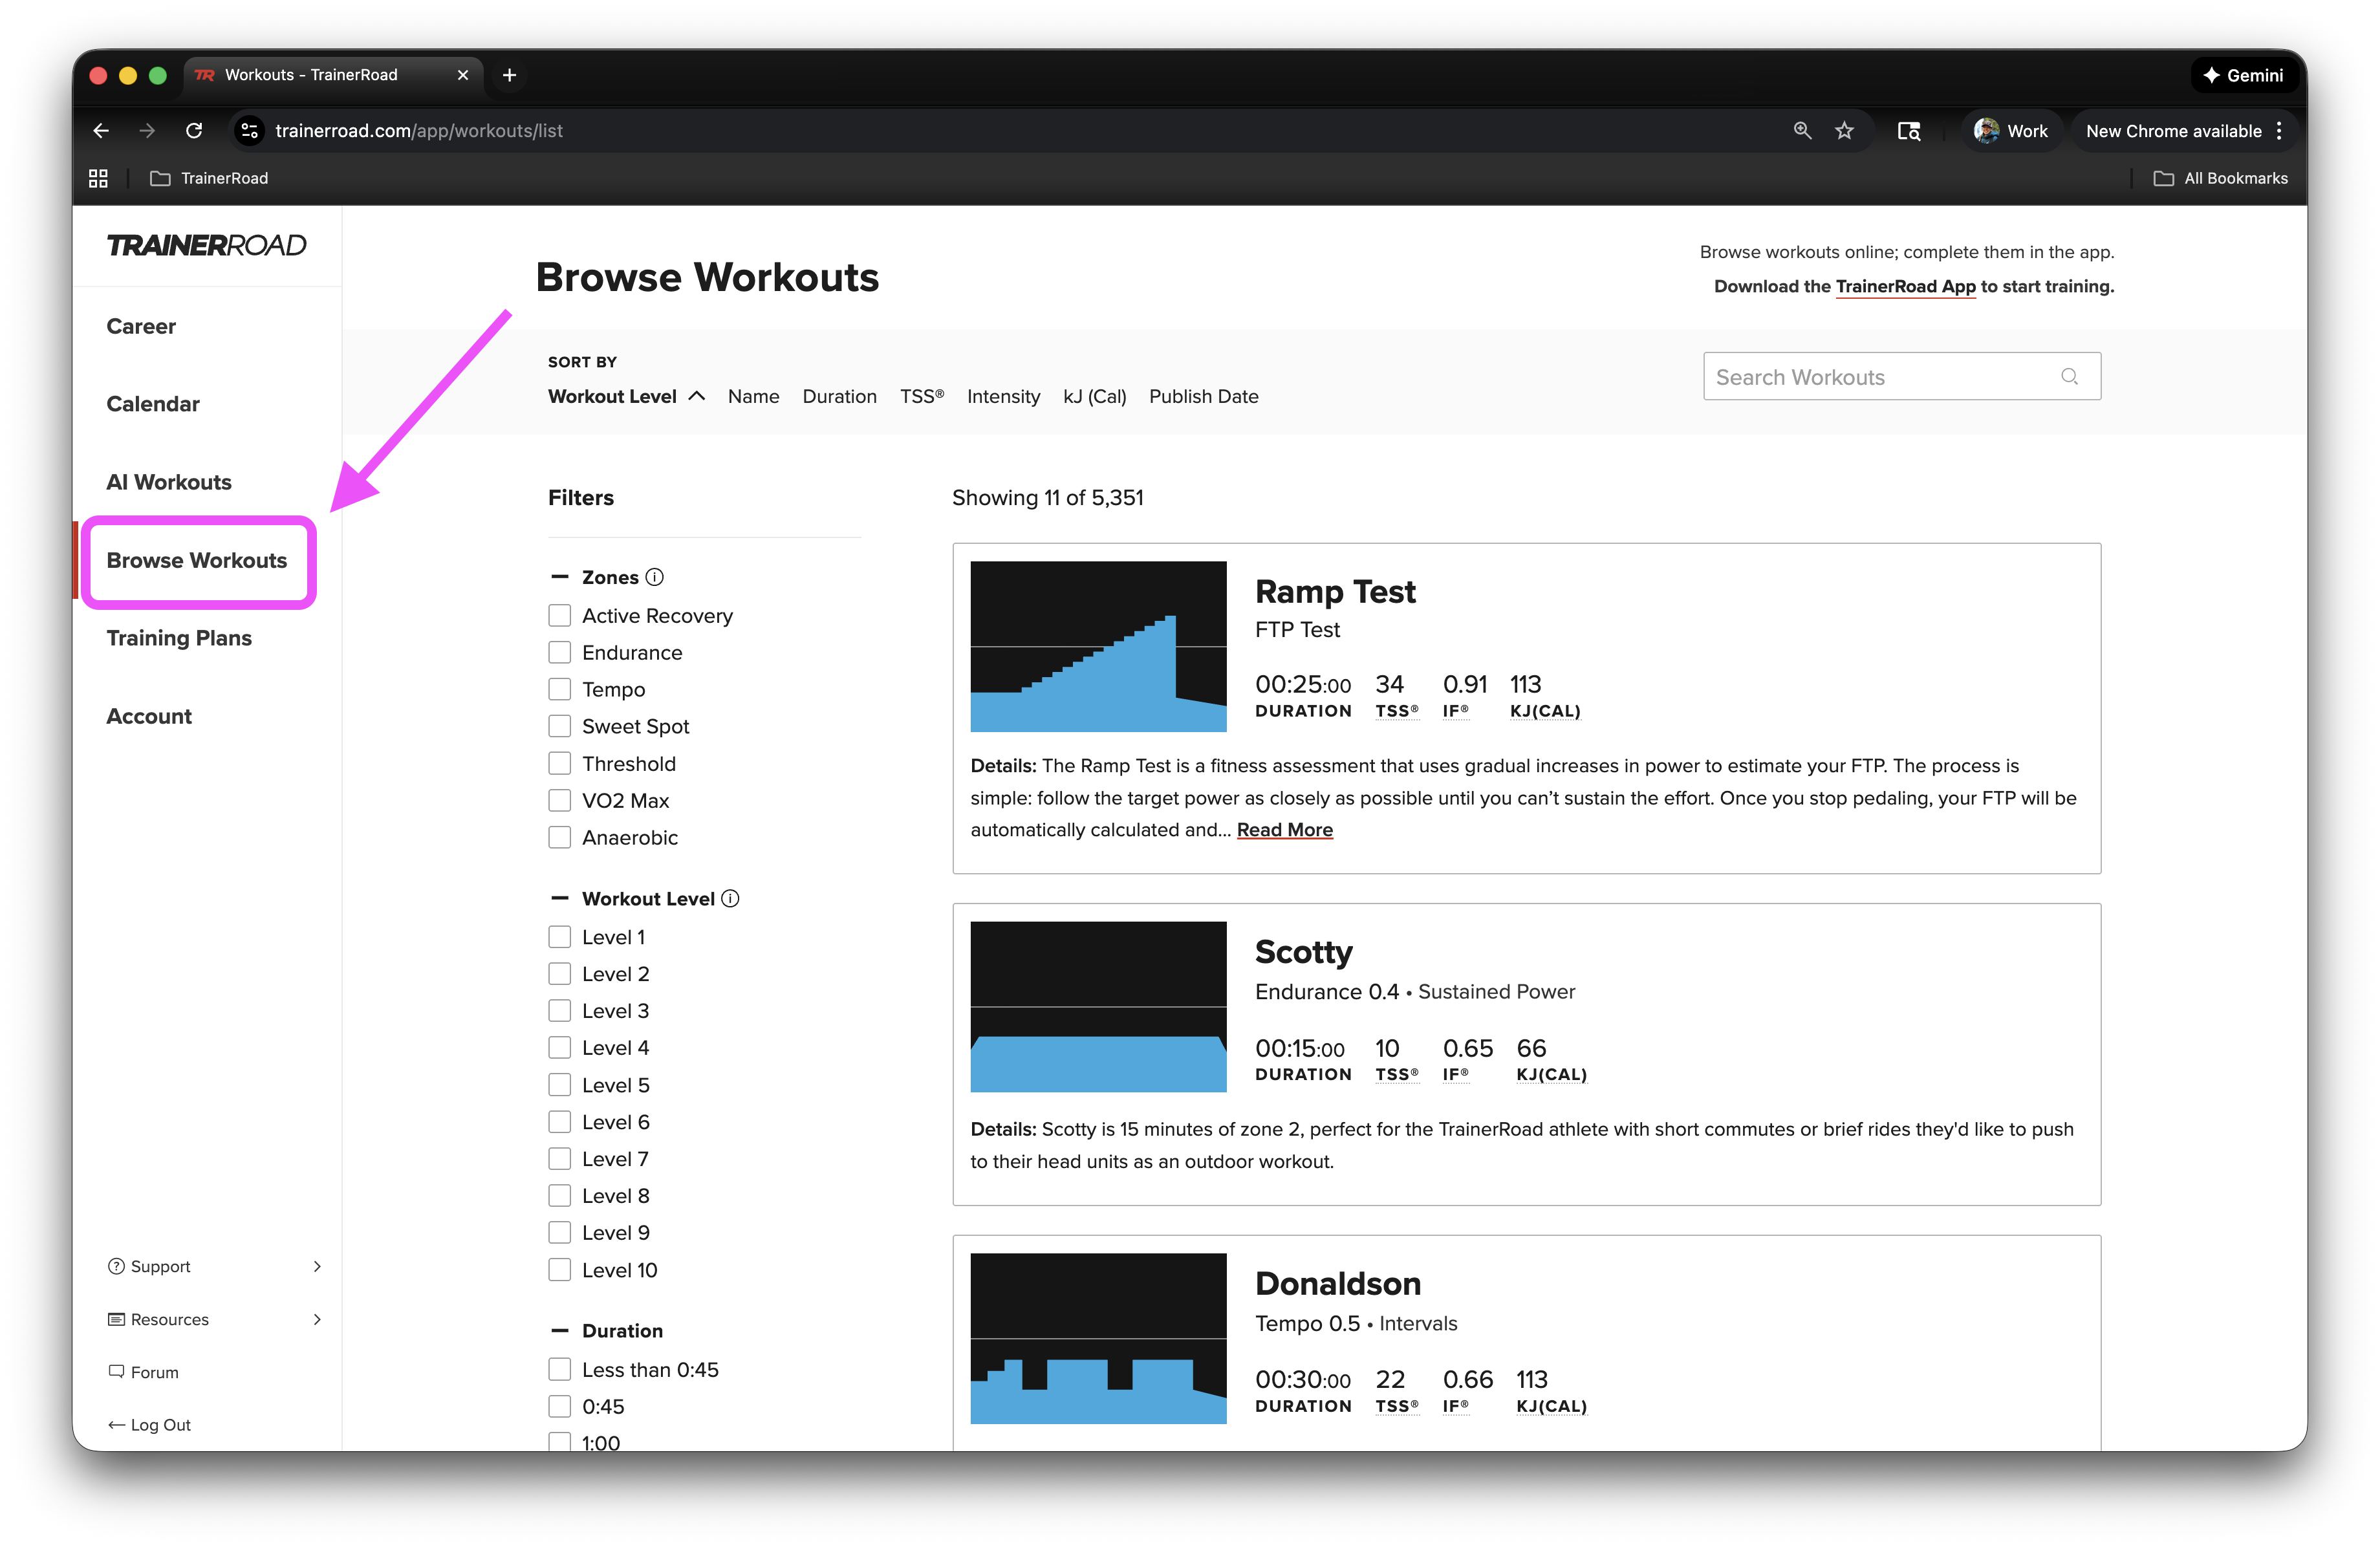Sort workouts by Name

tap(754, 396)
